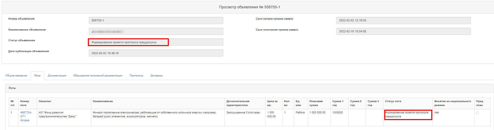Image resolution: width=494 pixels, height=130 pixels.
Task: Click the Статус лота column header
Action: tap(393, 101)
